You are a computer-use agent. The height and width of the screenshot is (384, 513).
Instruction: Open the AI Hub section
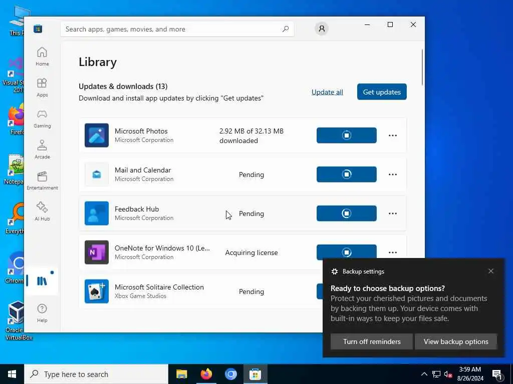[x=42, y=211]
